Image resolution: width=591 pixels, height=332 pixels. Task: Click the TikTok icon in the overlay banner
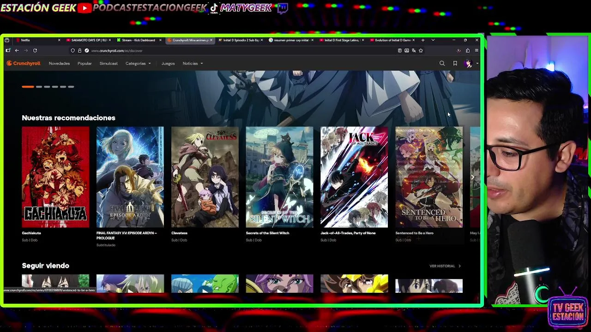[214, 8]
